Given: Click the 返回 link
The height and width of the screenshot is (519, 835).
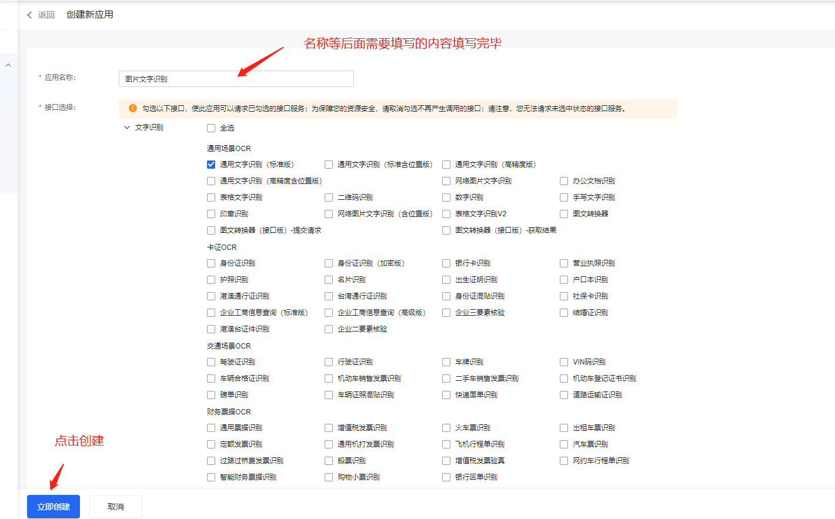Looking at the screenshot, I should coord(46,15).
